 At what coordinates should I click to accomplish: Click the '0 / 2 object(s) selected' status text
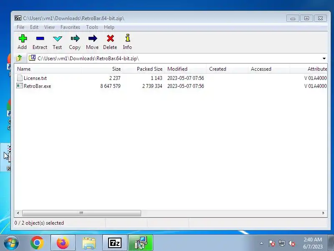(x=39, y=223)
